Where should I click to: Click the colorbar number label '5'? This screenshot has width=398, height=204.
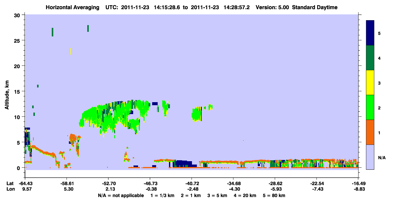[x=379, y=33]
